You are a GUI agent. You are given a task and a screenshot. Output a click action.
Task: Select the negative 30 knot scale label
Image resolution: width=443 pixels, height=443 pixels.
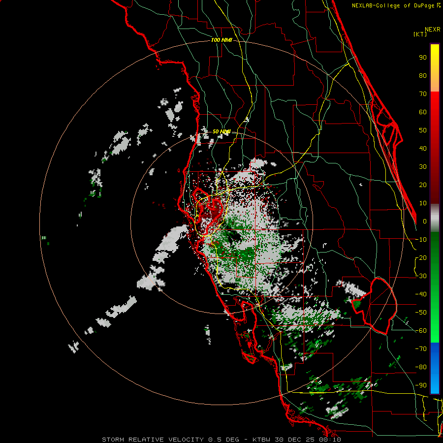pos(421,276)
